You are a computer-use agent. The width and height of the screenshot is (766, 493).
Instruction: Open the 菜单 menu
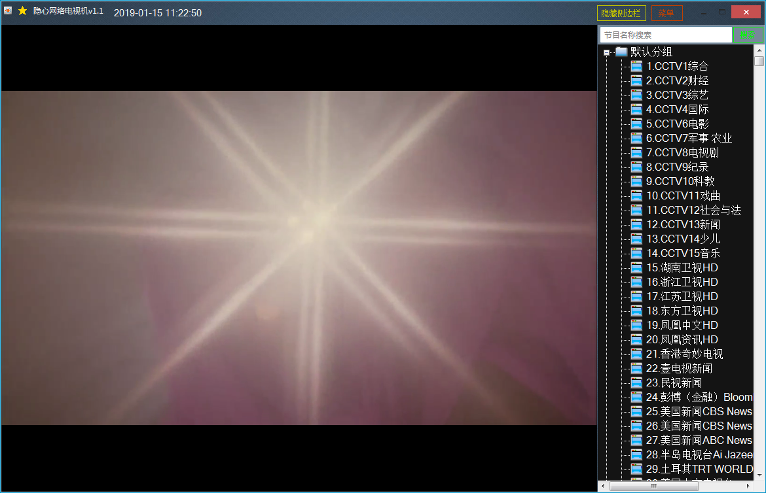[x=666, y=13]
